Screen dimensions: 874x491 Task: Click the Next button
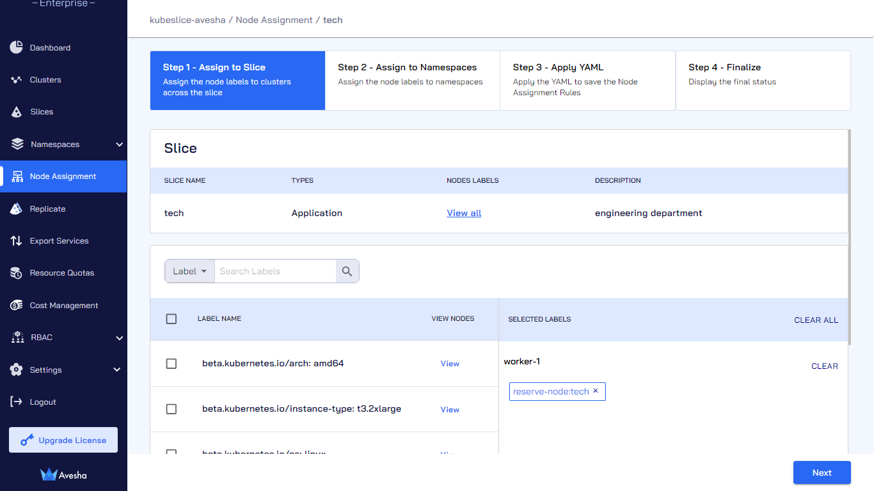(822, 472)
